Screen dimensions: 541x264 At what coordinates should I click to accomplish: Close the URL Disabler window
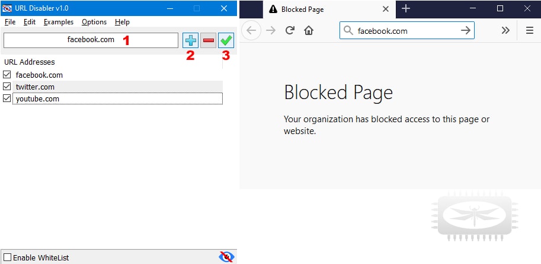(x=224, y=8)
